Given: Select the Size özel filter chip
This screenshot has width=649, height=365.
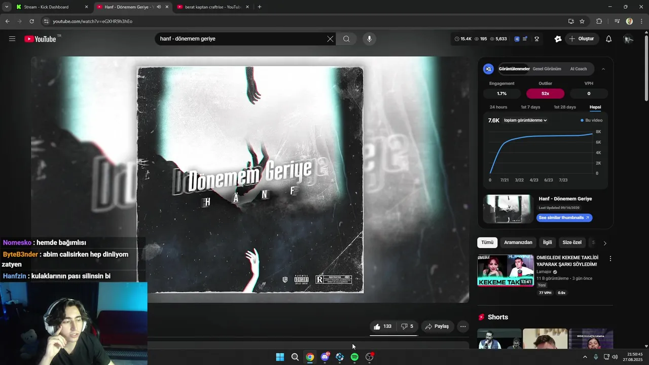Looking at the screenshot, I should point(572,243).
